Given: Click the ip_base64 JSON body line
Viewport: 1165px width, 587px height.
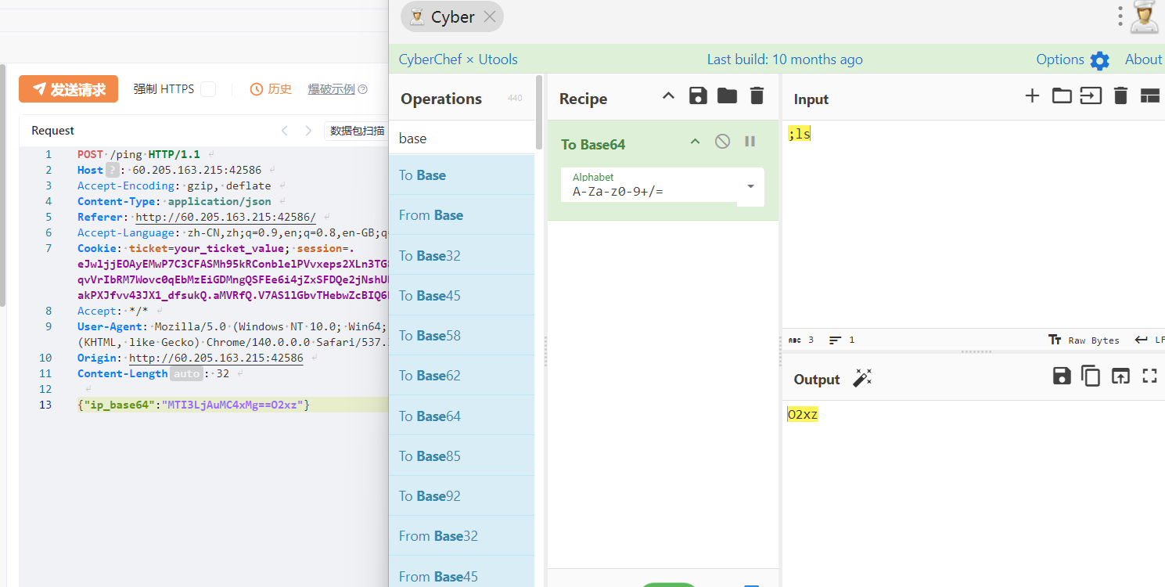Looking at the screenshot, I should tap(194, 405).
